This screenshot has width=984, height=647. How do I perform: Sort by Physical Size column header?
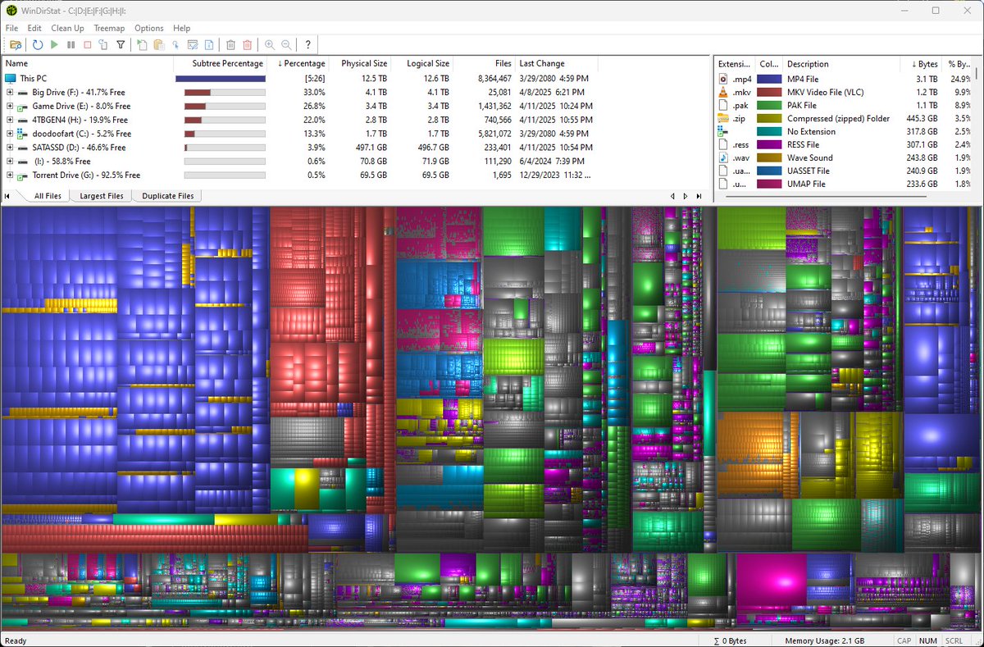point(361,63)
